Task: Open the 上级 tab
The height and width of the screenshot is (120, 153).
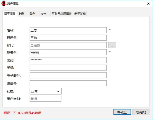Action: pyautogui.click(x=21, y=14)
